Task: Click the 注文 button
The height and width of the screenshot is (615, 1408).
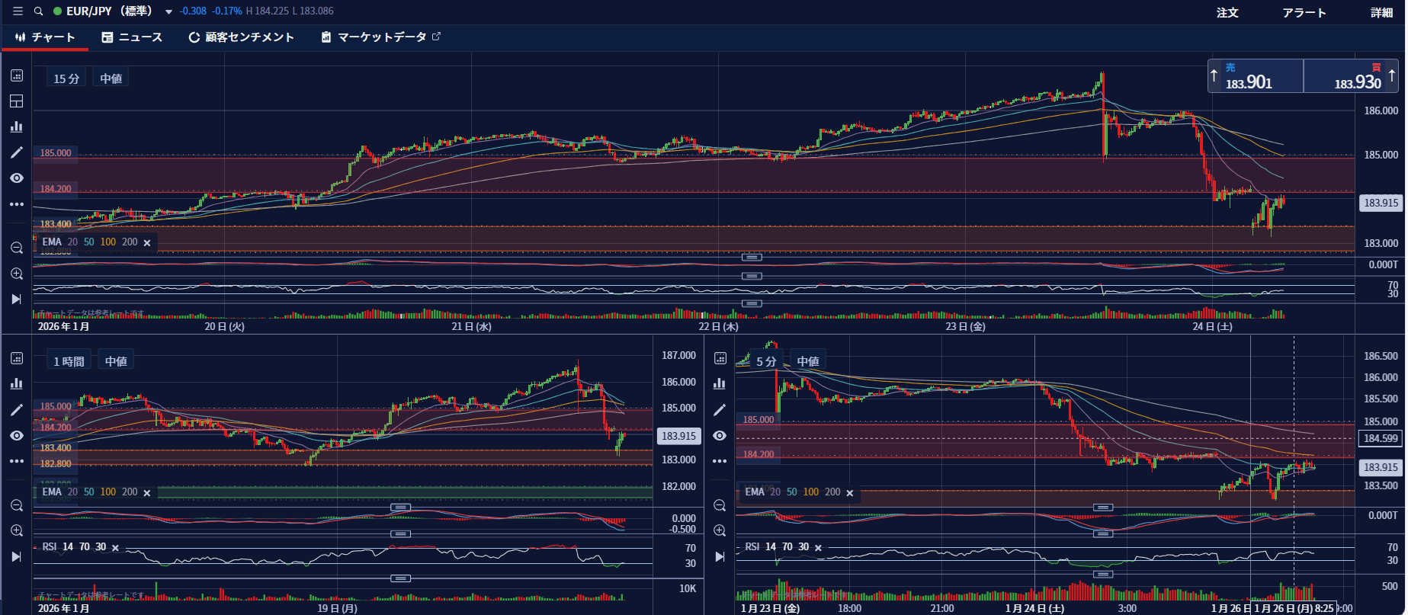Action: pos(1227,13)
